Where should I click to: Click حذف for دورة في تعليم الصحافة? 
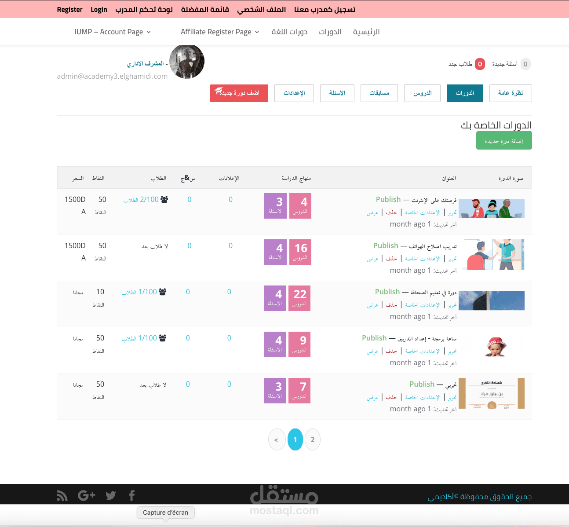click(x=391, y=305)
